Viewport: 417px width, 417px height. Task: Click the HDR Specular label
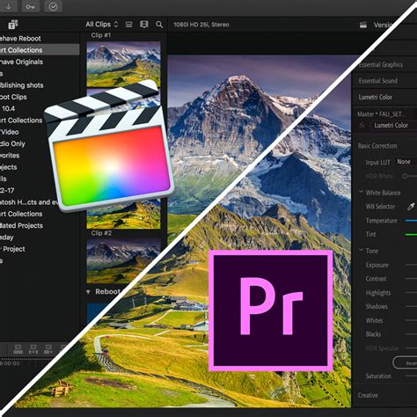coord(383,348)
